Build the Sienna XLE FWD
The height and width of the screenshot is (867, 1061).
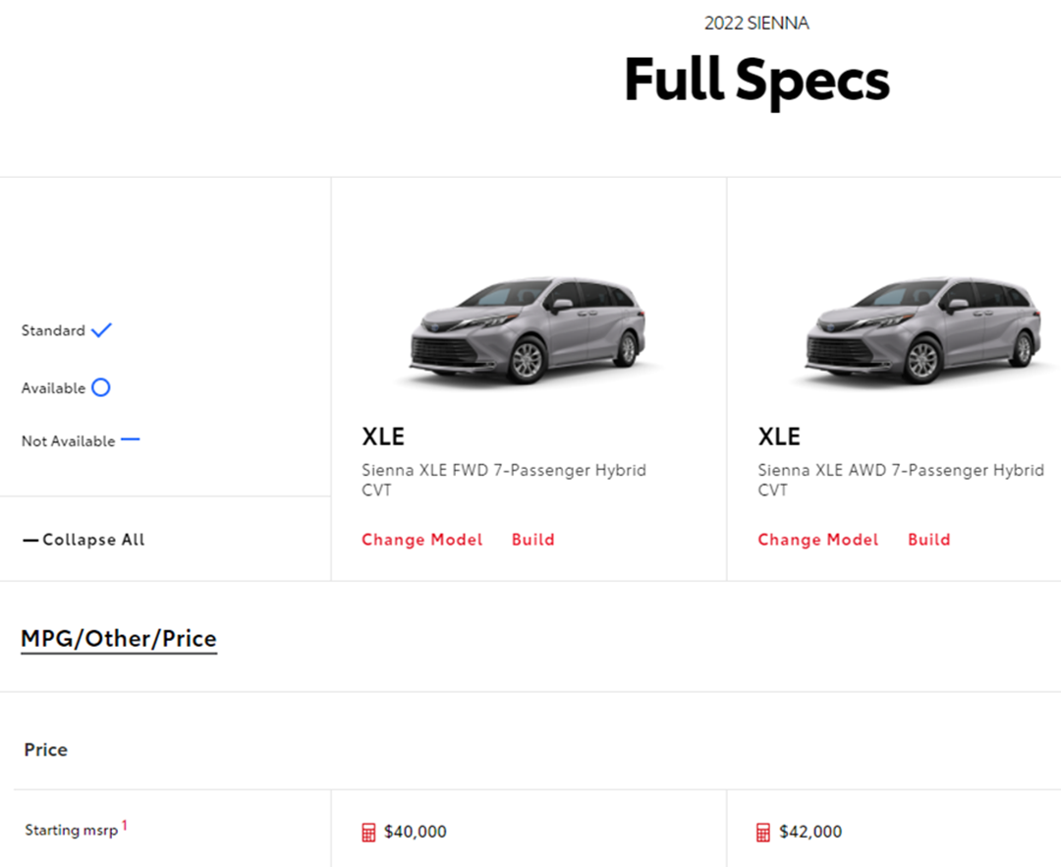[x=533, y=540]
